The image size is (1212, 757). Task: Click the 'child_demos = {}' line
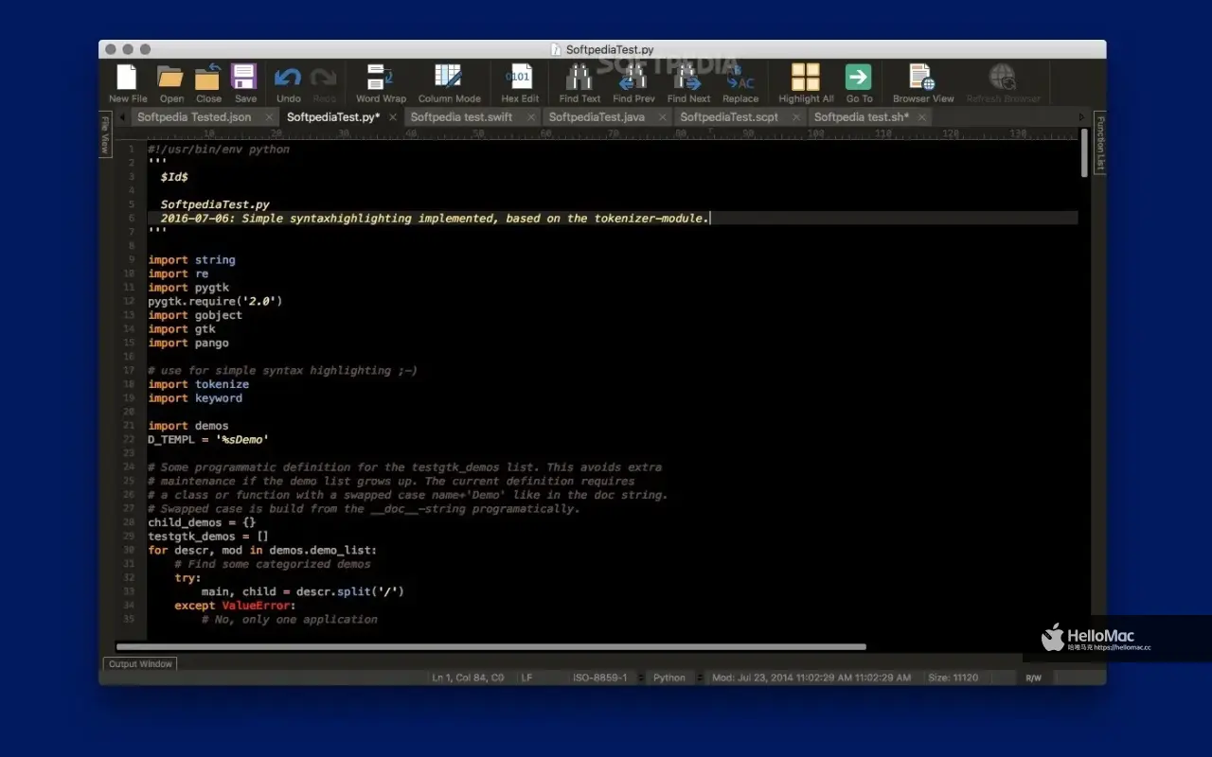[x=202, y=522]
